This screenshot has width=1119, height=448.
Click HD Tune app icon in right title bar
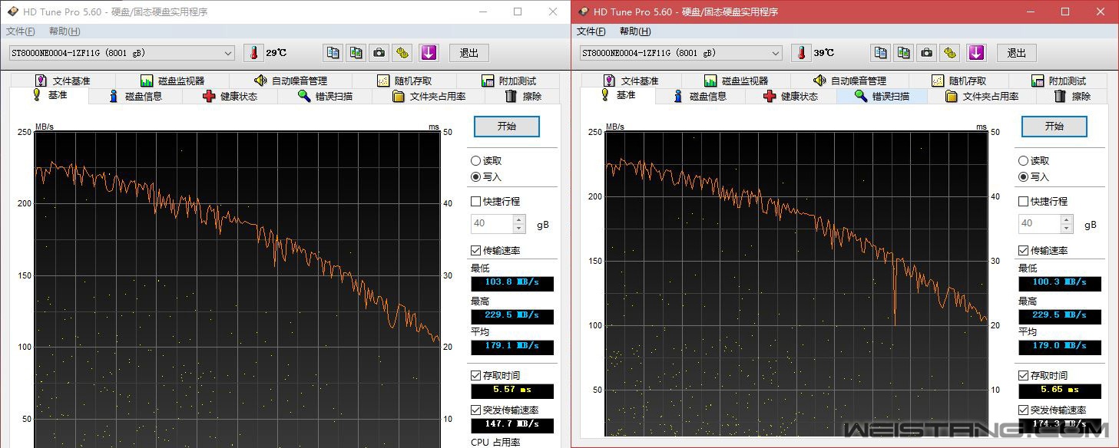point(584,12)
